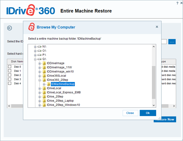Viewport: 183px width, 141px height.
Task: Toggle the Disk 2 checkbox
Action: (x=10, y=75)
